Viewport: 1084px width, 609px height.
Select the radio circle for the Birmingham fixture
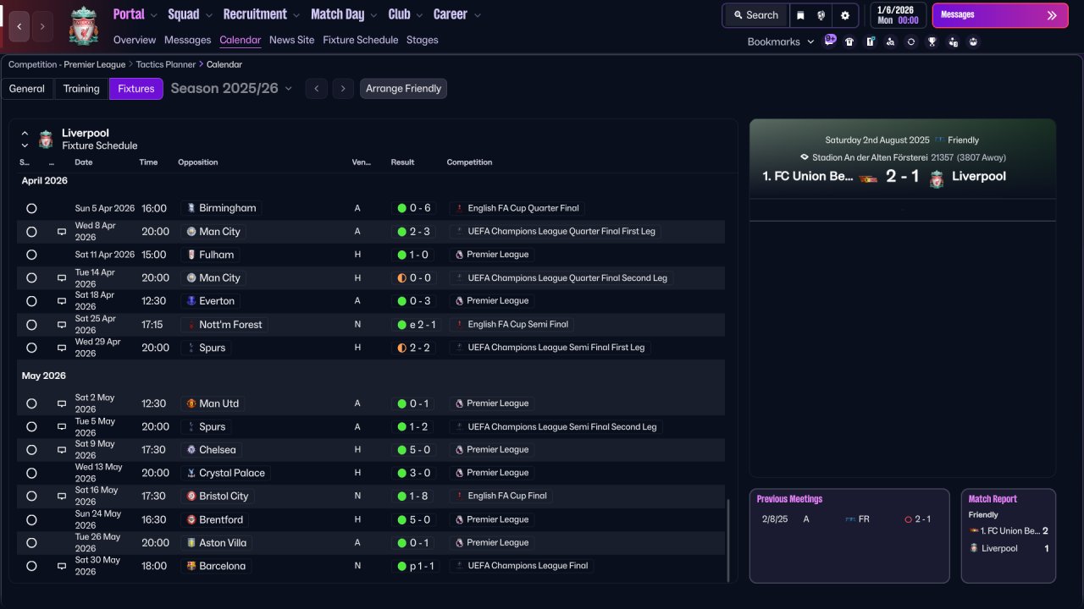coord(31,208)
